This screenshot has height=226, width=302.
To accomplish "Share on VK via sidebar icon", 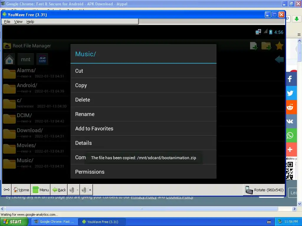I will (291, 121).
